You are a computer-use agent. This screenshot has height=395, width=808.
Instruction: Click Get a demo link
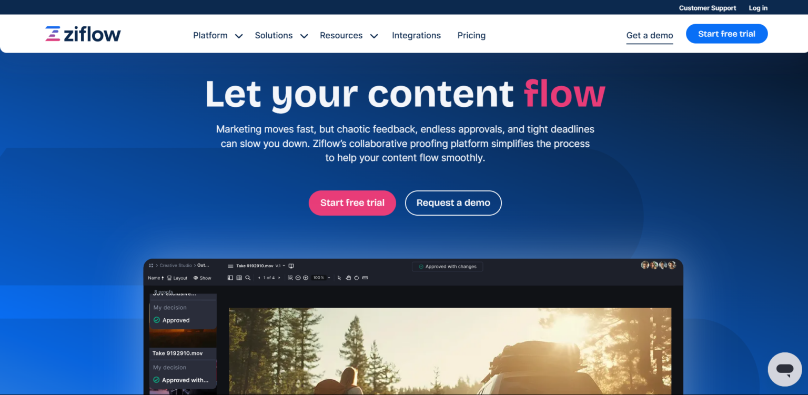650,36
